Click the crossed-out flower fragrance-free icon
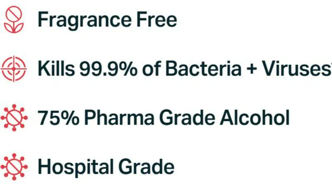Screen dimensions: 332x190 pos(14,20)
